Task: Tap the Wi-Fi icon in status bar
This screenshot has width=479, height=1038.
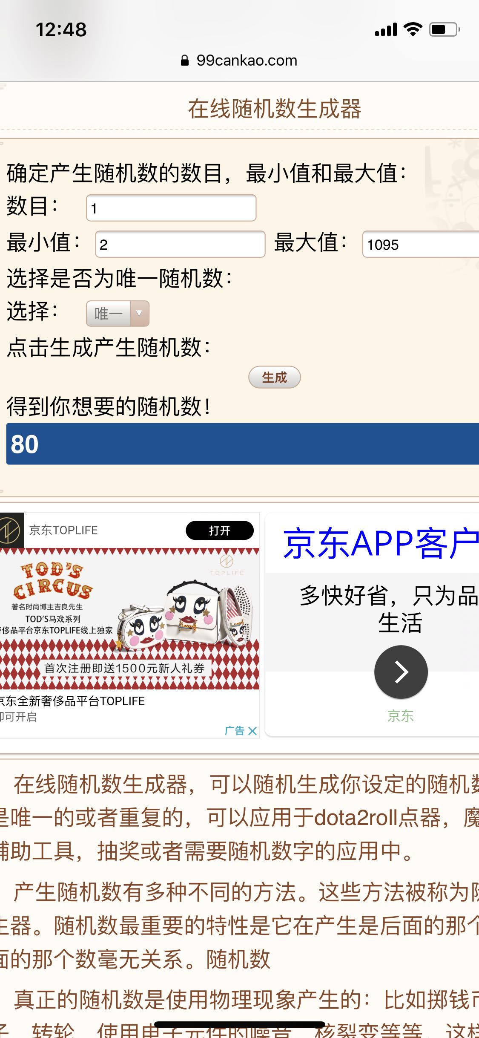Action: point(413,29)
